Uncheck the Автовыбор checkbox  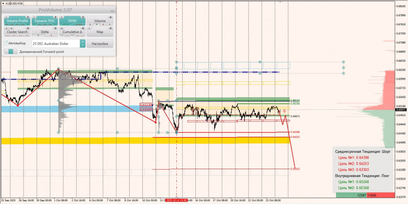(6, 43)
